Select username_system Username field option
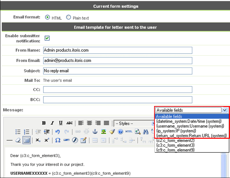 (x=192, y=126)
